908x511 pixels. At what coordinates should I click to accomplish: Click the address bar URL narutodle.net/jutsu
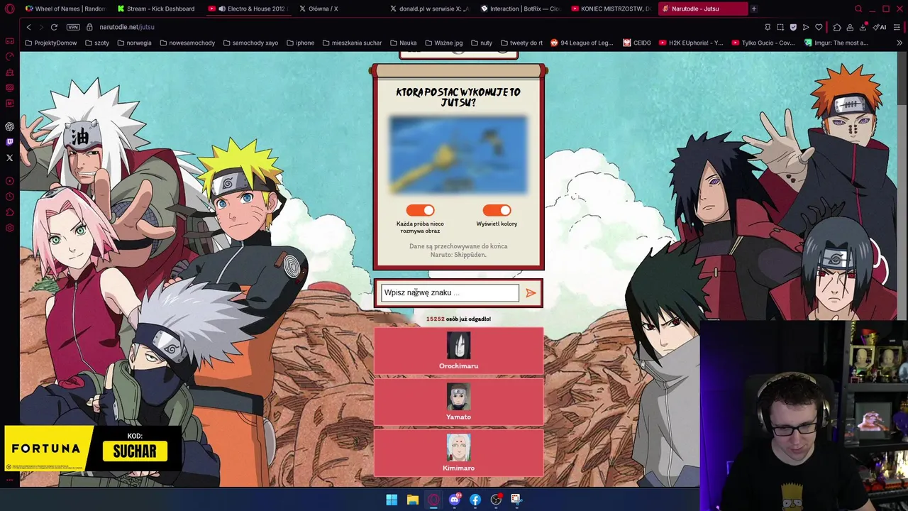127,27
